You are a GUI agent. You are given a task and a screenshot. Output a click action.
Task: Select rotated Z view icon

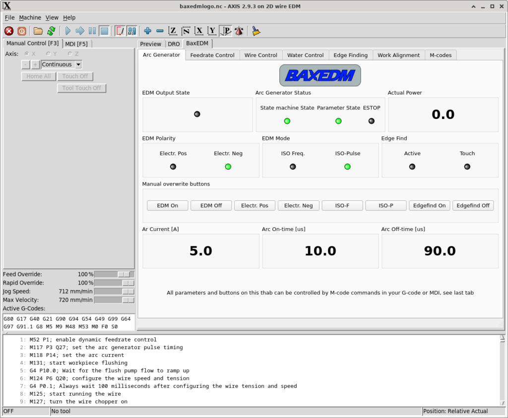tap(186, 31)
